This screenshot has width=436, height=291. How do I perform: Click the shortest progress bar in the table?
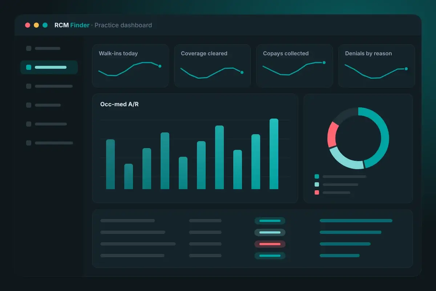click(x=340, y=256)
